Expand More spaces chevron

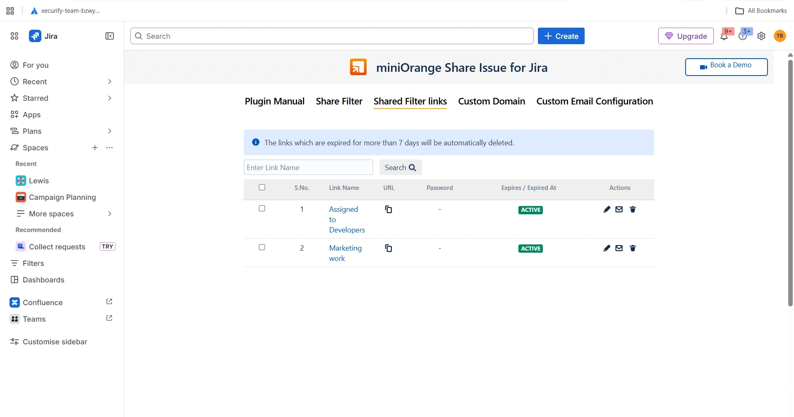point(109,214)
